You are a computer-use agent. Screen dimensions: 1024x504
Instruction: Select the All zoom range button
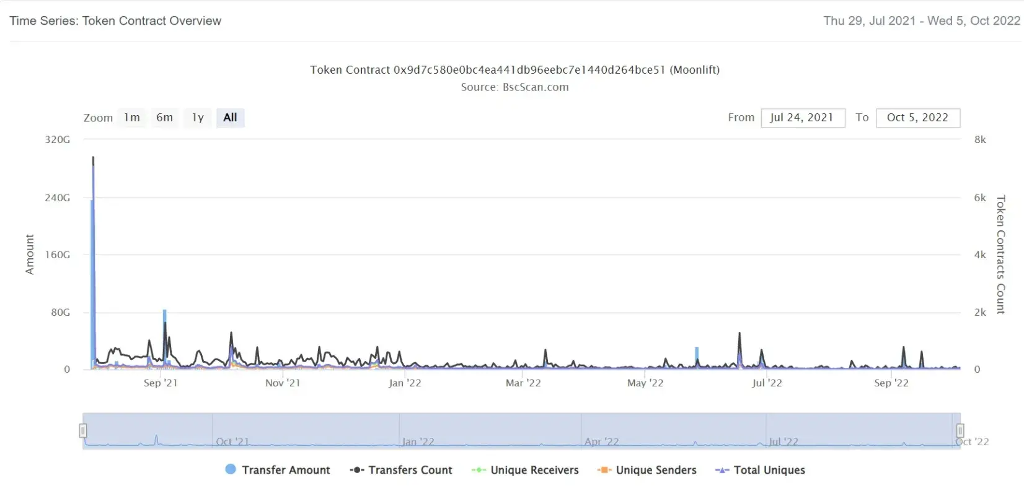pyautogui.click(x=230, y=118)
